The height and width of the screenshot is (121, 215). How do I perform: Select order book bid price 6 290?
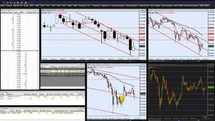coord(19,52)
